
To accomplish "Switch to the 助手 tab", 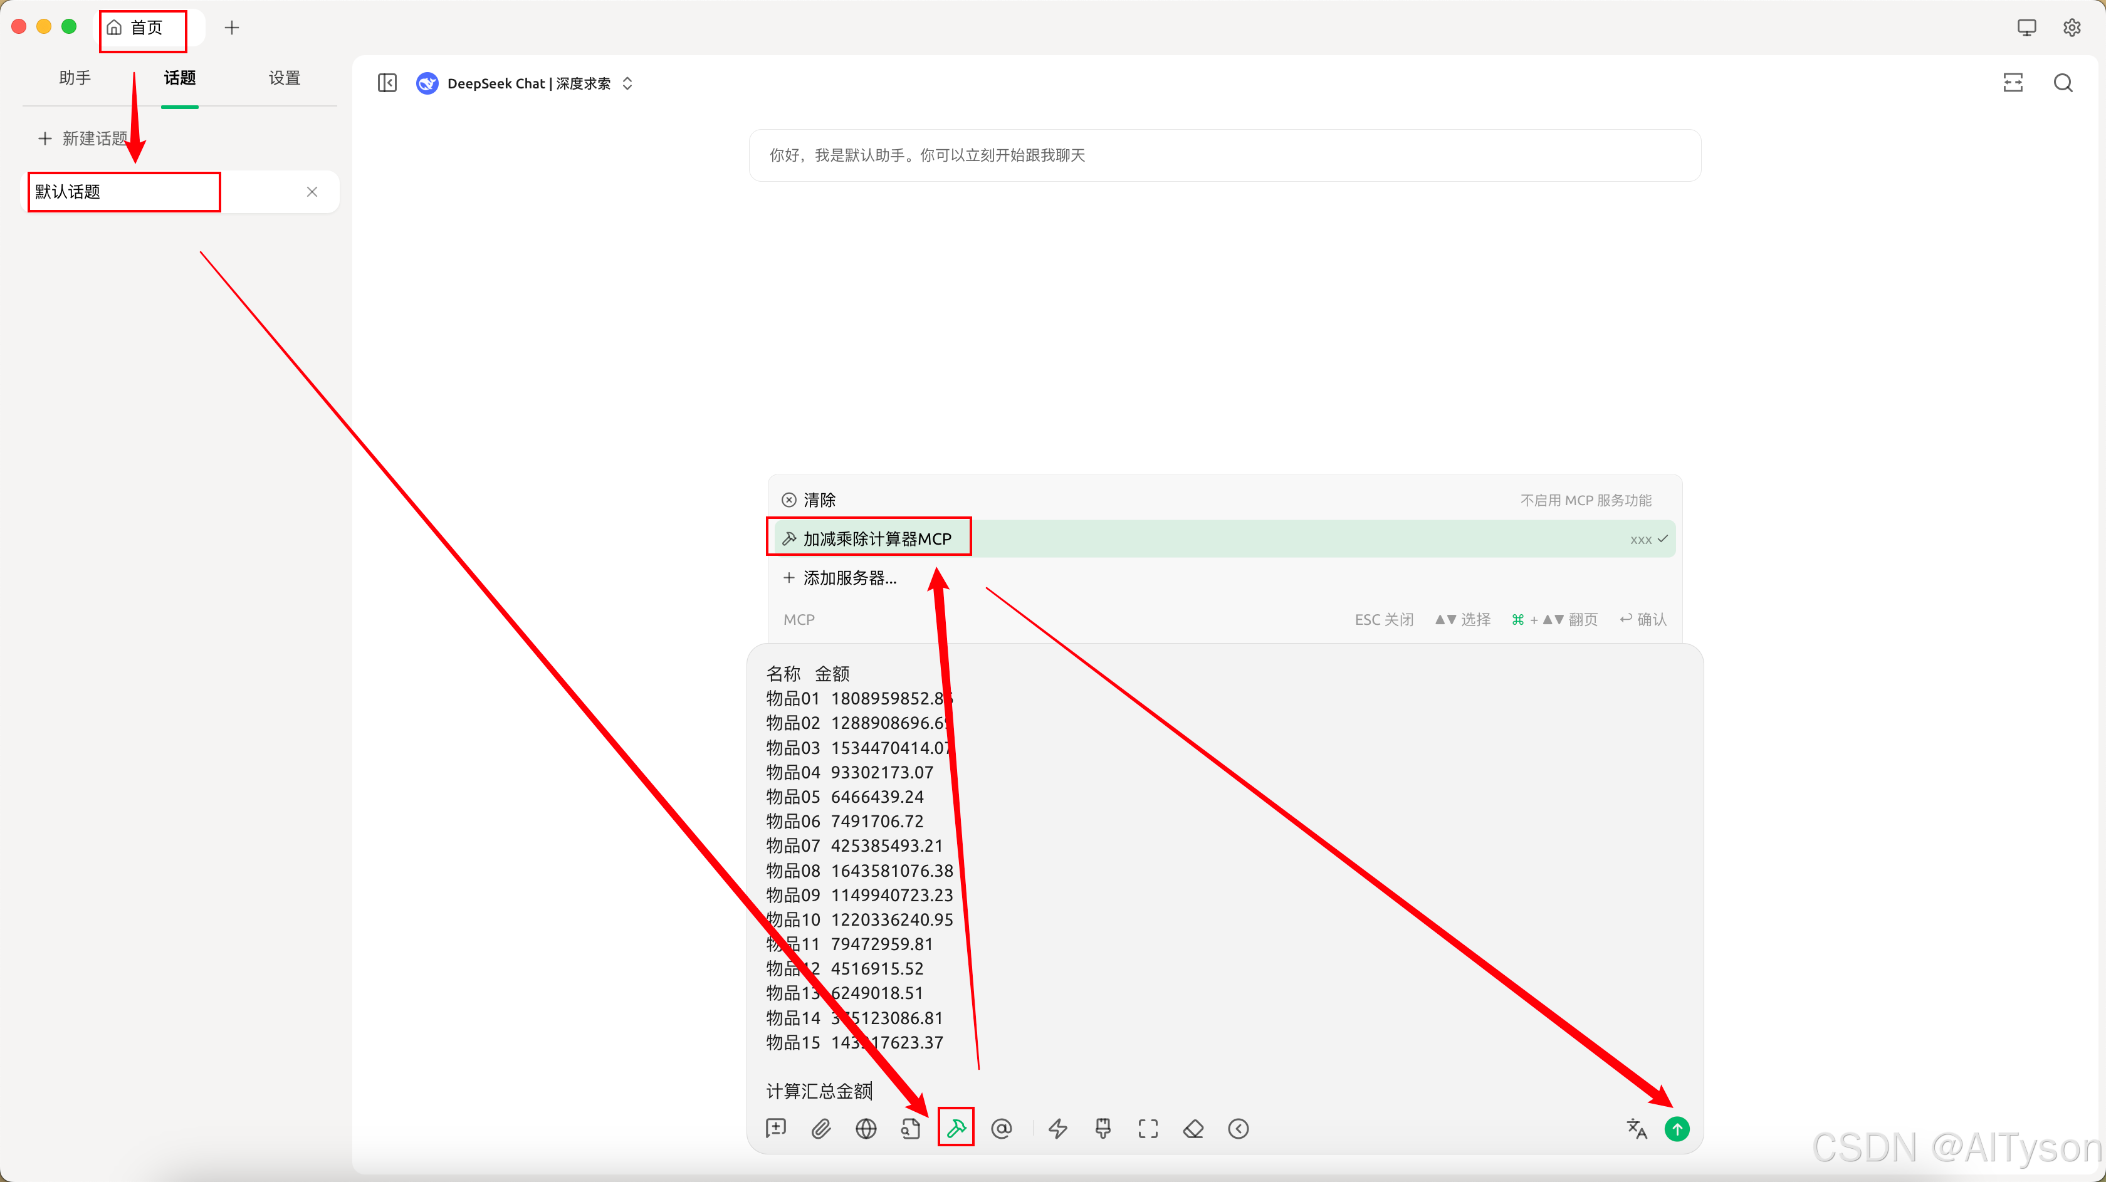I will (75, 78).
